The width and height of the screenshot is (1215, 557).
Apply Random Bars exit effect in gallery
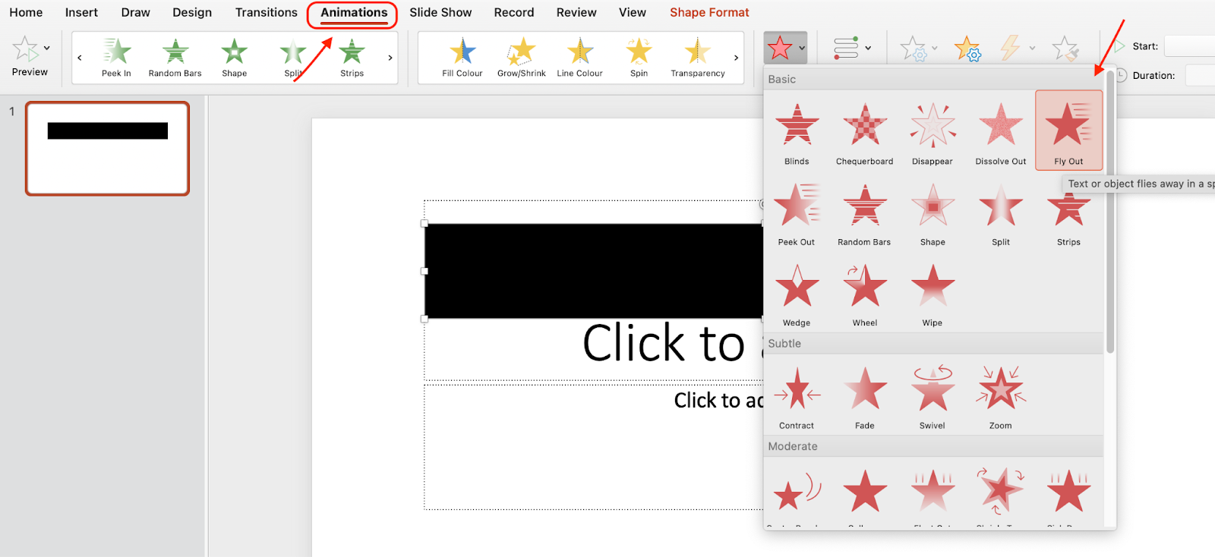click(x=864, y=214)
